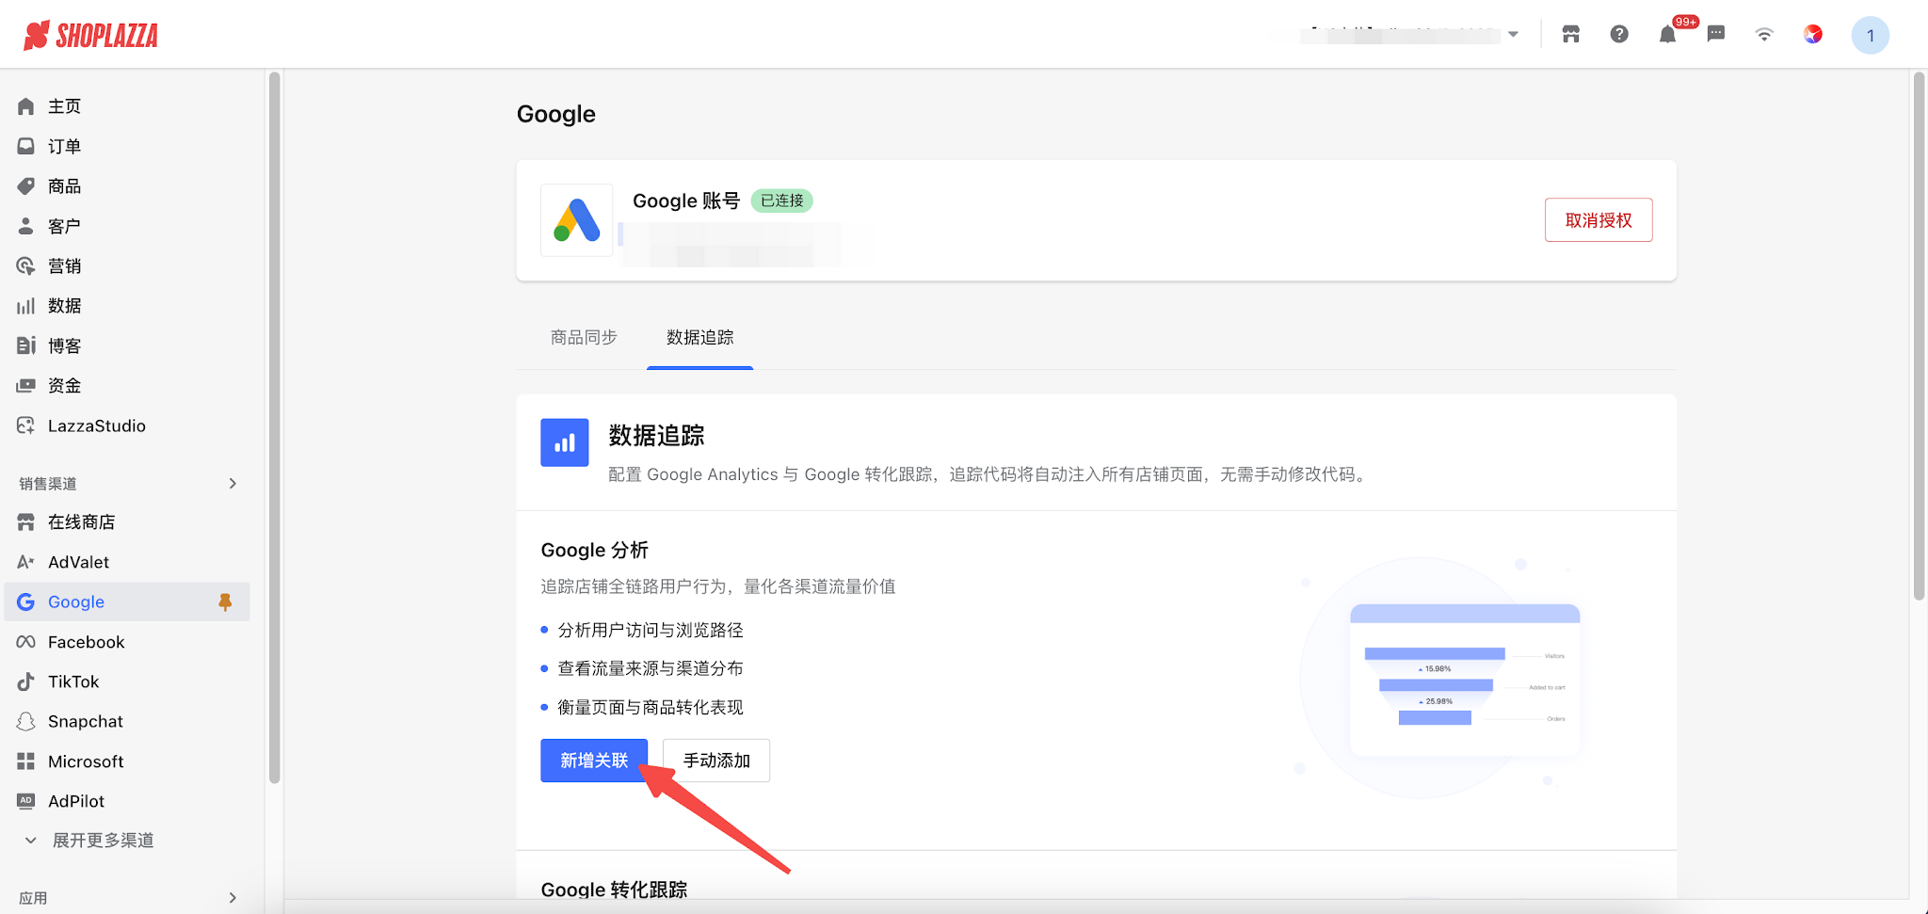Open 订单 orders icon in sidebar
Viewport: 1928px width, 914px height.
click(26, 146)
